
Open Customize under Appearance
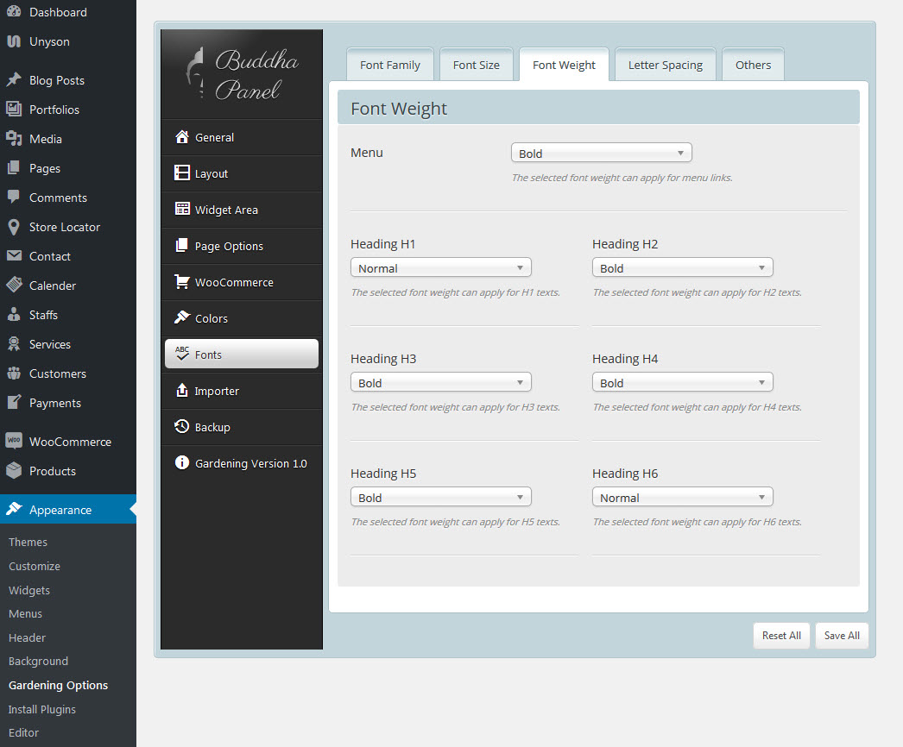click(x=34, y=567)
